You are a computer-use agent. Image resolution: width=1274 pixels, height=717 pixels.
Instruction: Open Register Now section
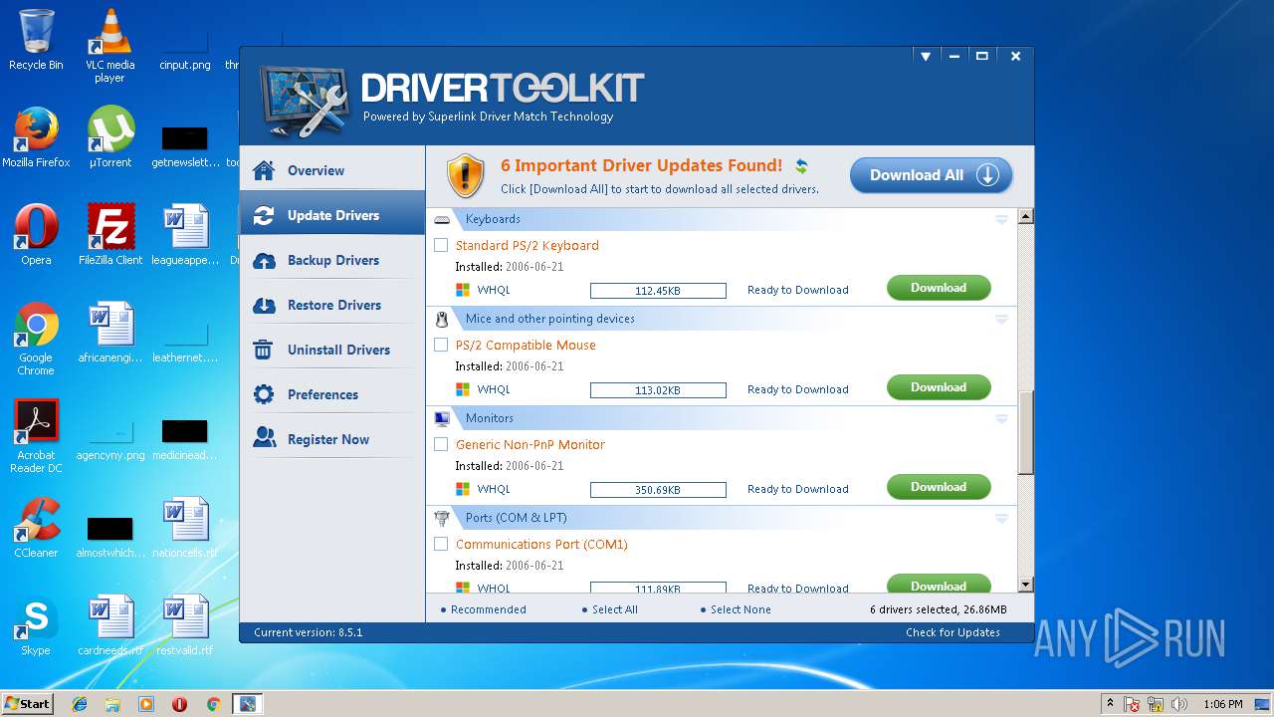pyautogui.click(x=332, y=439)
